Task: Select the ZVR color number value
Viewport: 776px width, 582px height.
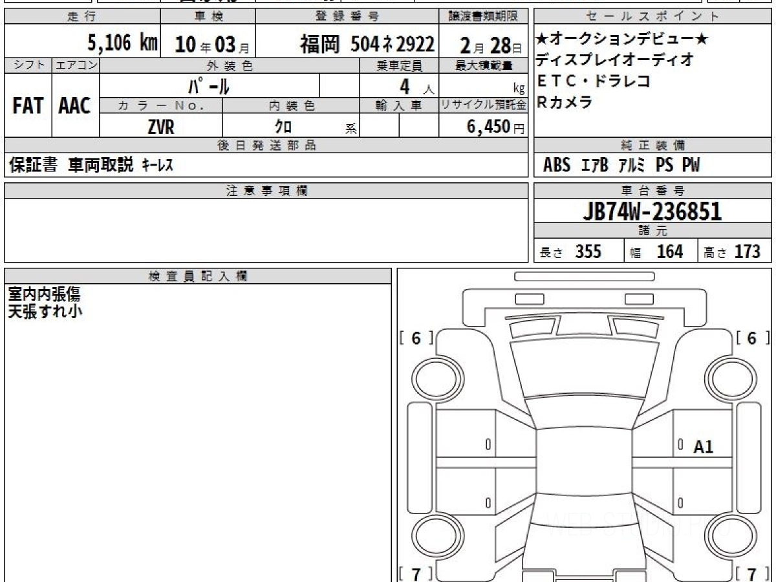Action: tap(161, 127)
